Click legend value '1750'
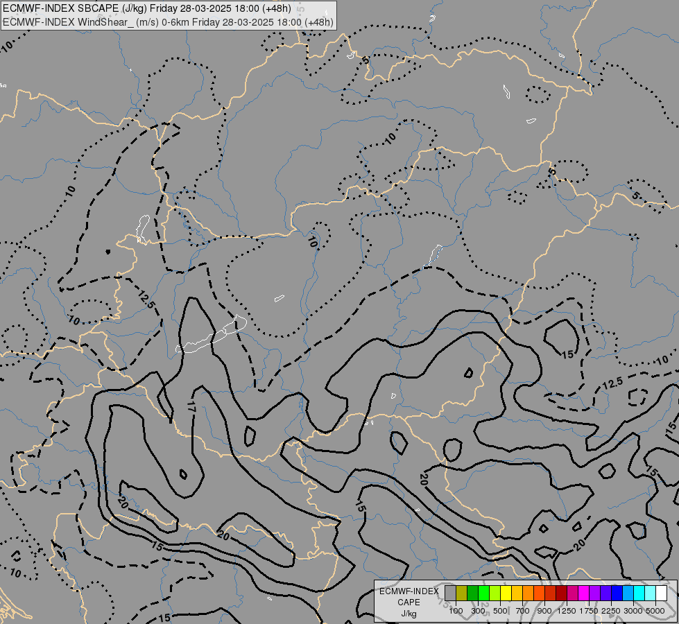Viewport: 679px width, 624px height. click(589, 611)
